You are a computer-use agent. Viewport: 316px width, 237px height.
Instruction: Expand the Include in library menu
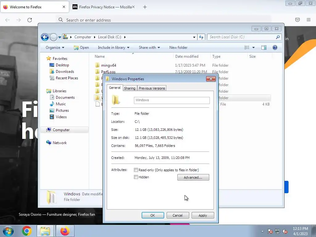[114, 48]
